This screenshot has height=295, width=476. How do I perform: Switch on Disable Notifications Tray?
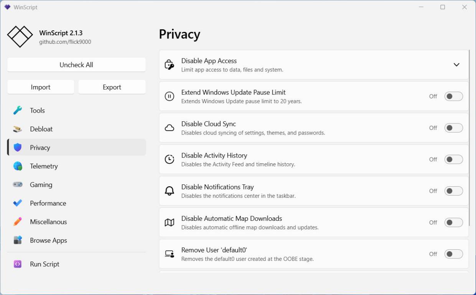coord(453,191)
